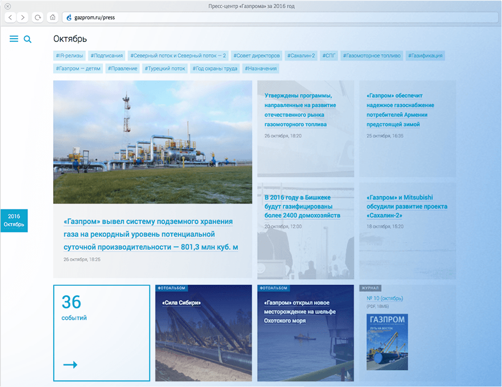The height and width of the screenshot is (387, 502).
Task: Select the #Газомоторное топливо tag
Action: (372, 56)
